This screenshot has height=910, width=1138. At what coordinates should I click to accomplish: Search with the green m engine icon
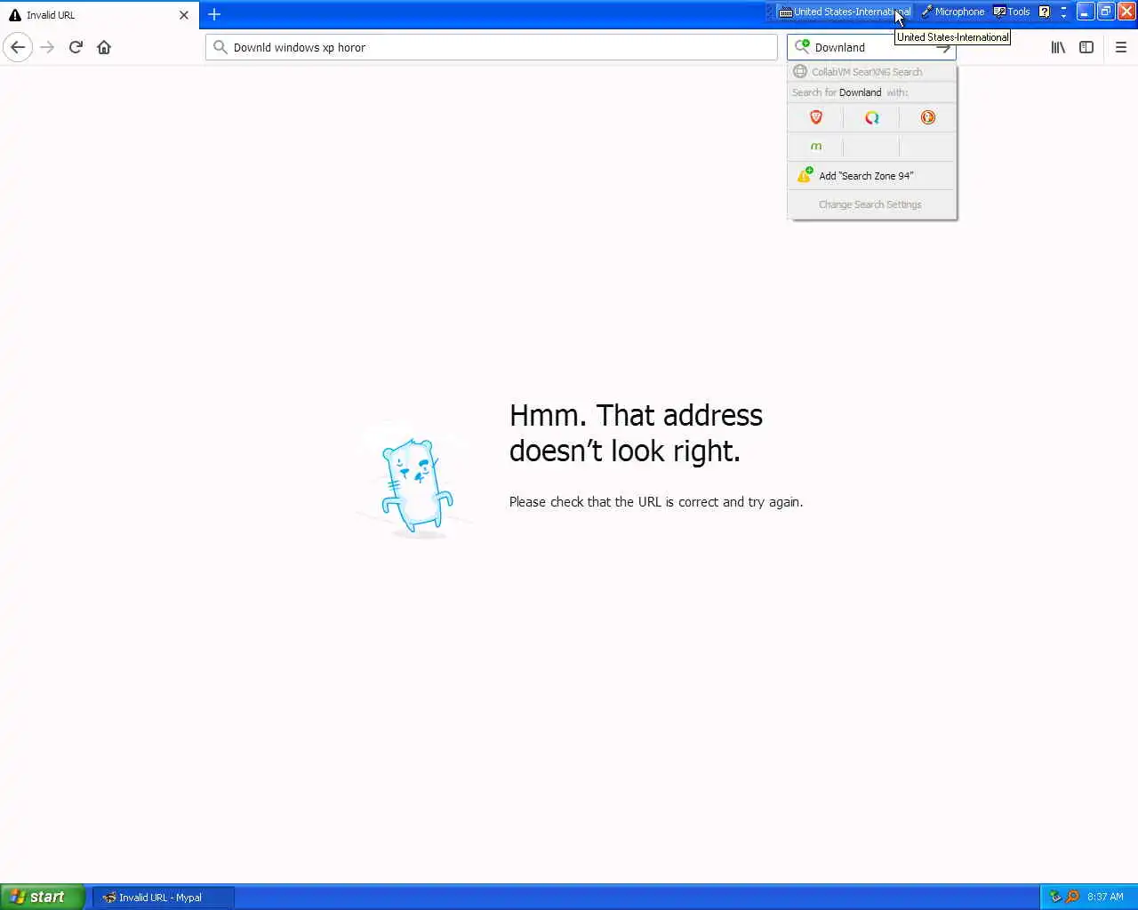tap(815, 147)
